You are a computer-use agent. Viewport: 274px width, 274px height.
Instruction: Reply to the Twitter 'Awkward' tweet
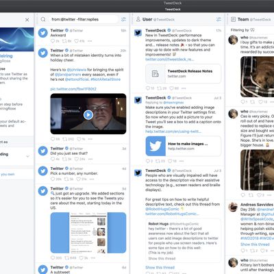coord(53,41)
